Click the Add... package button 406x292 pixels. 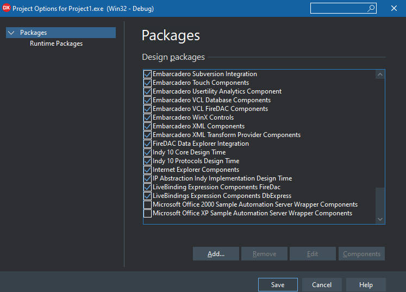(x=216, y=253)
